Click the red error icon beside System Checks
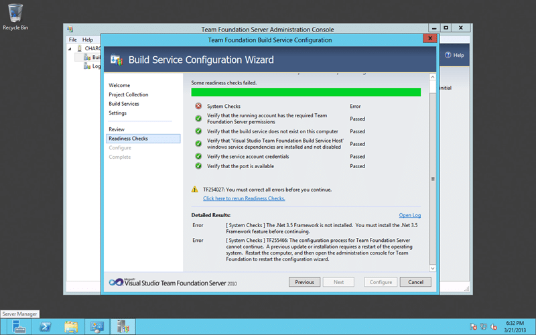The height and width of the screenshot is (335, 536). 198,106
